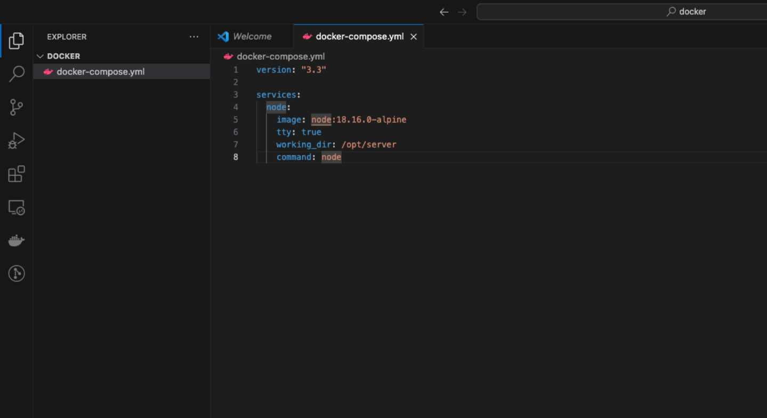Click the "3.3" version string

tap(313, 70)
